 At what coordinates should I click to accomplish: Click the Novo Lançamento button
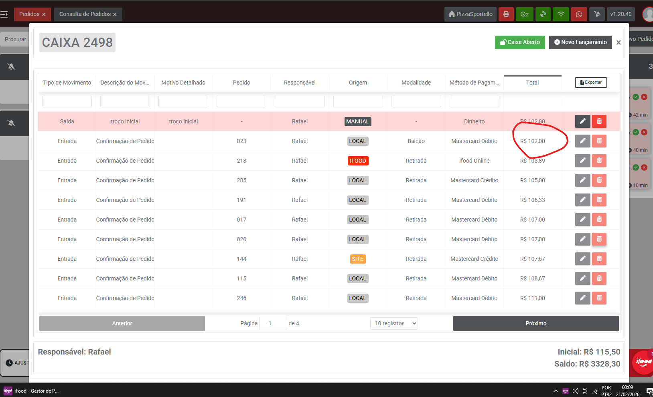[580, 42]
